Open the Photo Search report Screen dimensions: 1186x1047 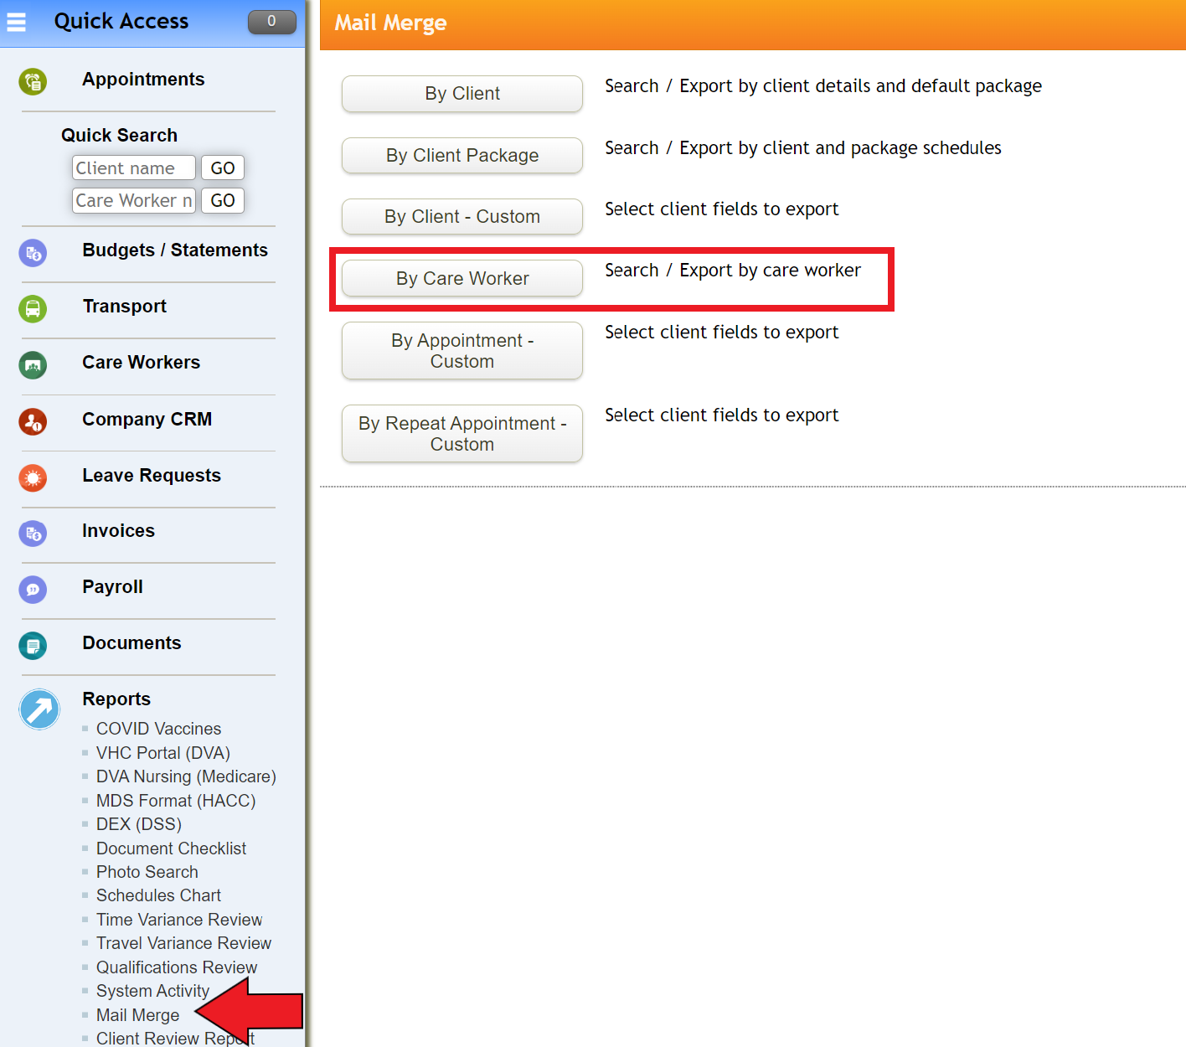147,872
